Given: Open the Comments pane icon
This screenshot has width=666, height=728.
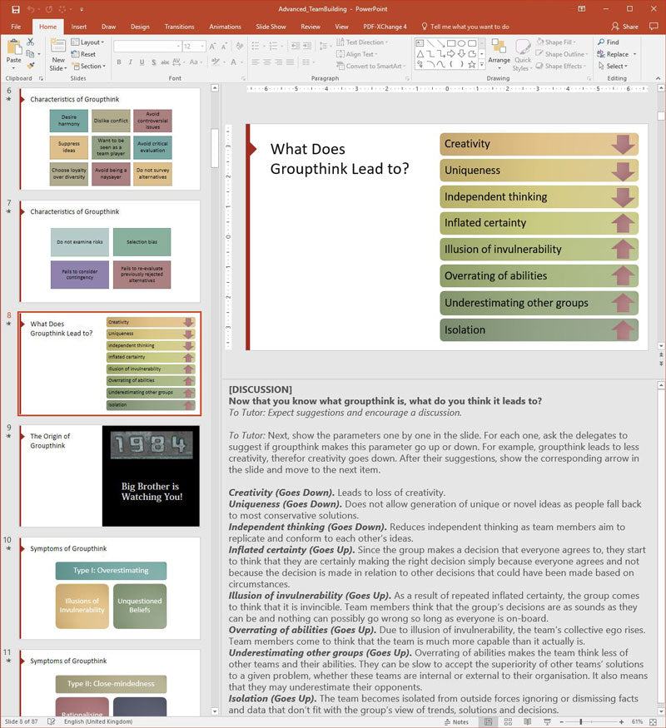Looking at the screenshot, I should coord(654,27).
